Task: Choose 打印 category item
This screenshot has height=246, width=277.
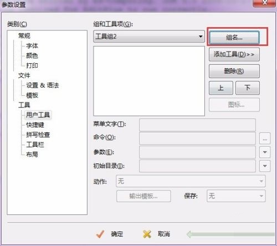Action: pyautogui.click(x=32, y=65)
